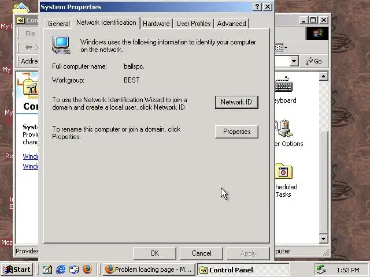Screen dimensions: 370x277
Task: Click the Go button in Control Panel
Action: (x=314, y=61)
